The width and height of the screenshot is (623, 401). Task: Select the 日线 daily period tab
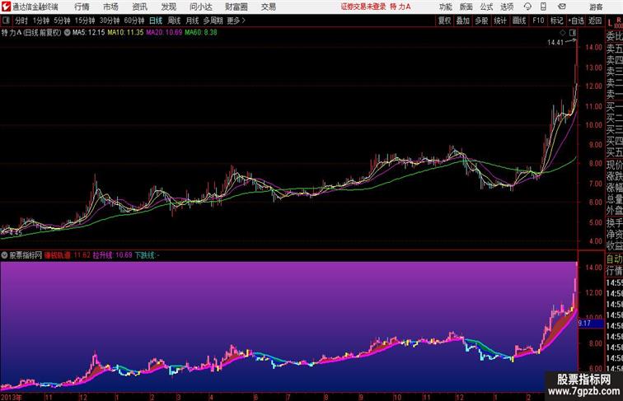[x=156, y=21]
